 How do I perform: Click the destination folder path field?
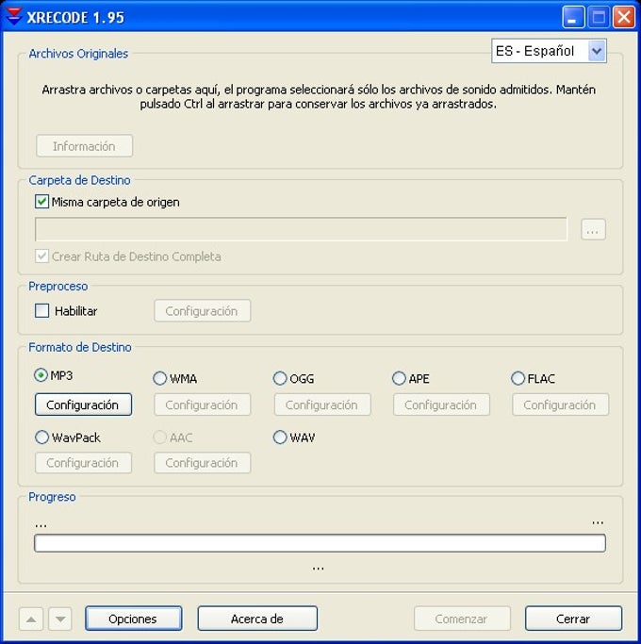[x=301, y=229]
